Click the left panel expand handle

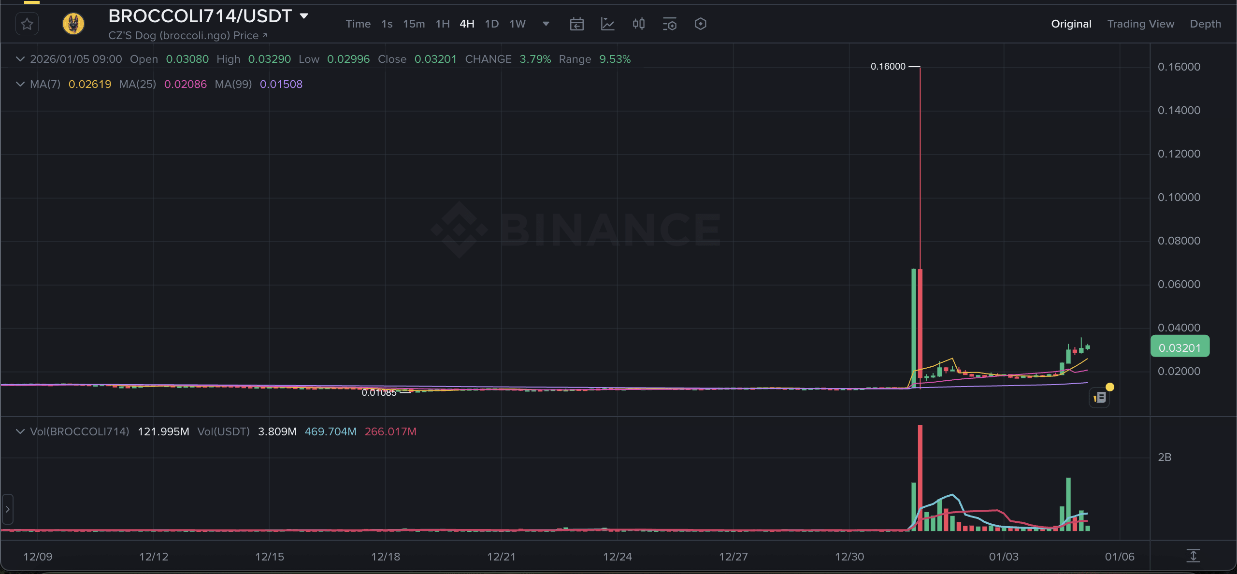pos(7,509)
